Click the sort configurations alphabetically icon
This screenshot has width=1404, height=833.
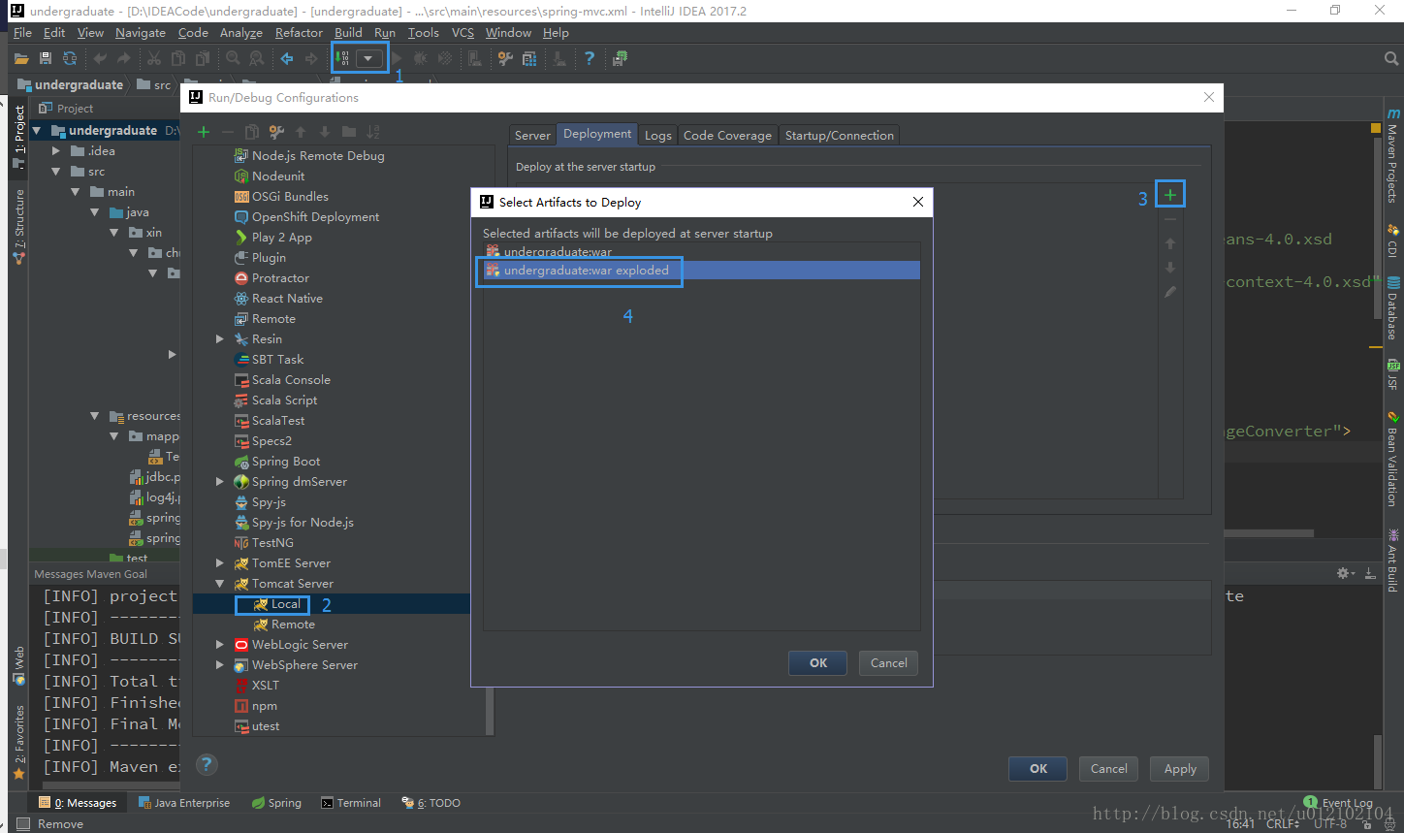(x=373, y=132)
